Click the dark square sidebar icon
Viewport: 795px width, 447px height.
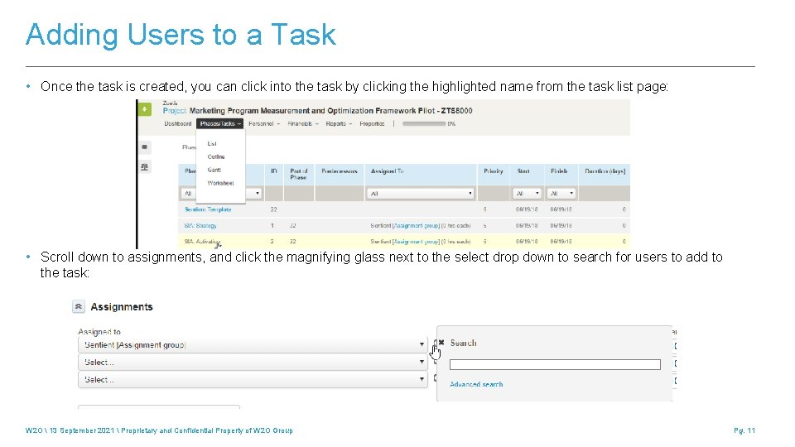(144, 147)
